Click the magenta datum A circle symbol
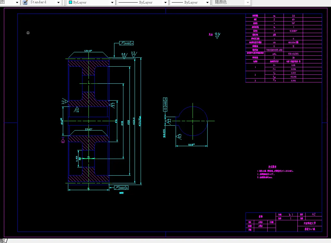Screen dimensions: 331x243 coord(63,141)
